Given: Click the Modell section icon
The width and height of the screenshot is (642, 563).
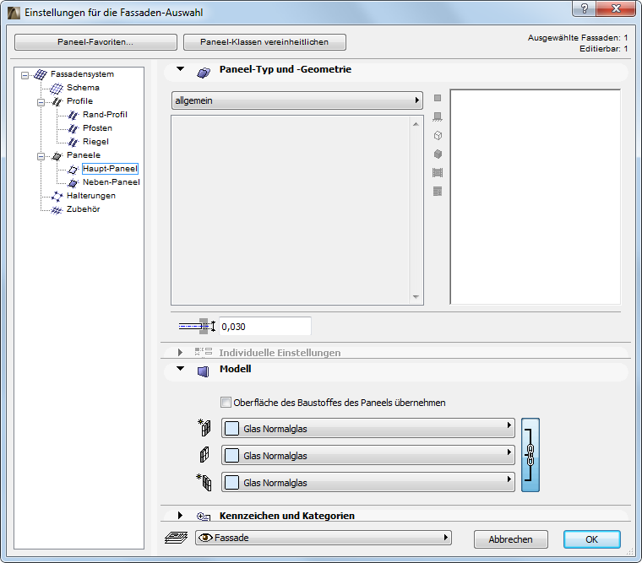Looking at the screenshot, I should 203,371.
